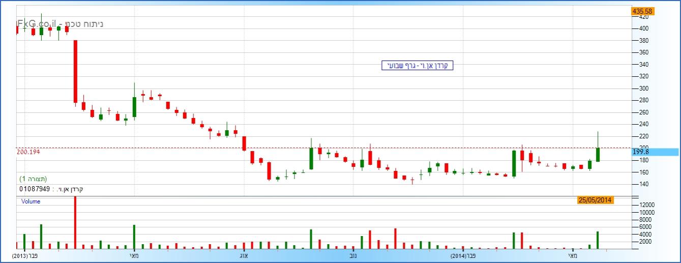Click the אוג month label on time axis
This screenshot has width=681, height=263.
244,255
